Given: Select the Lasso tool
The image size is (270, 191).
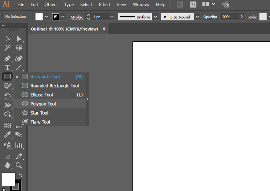Looking at the screenshot, I should (x=19, y=48).
